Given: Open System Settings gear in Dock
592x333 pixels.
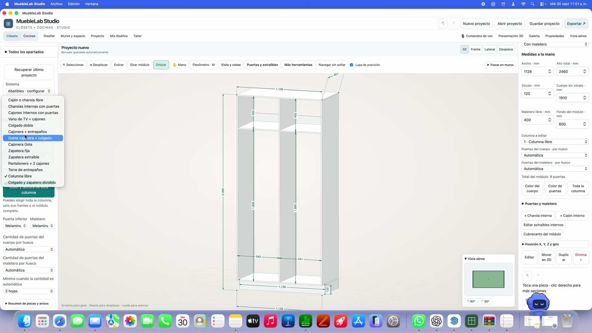Looking at the screenshot, I should coord(393,321).
